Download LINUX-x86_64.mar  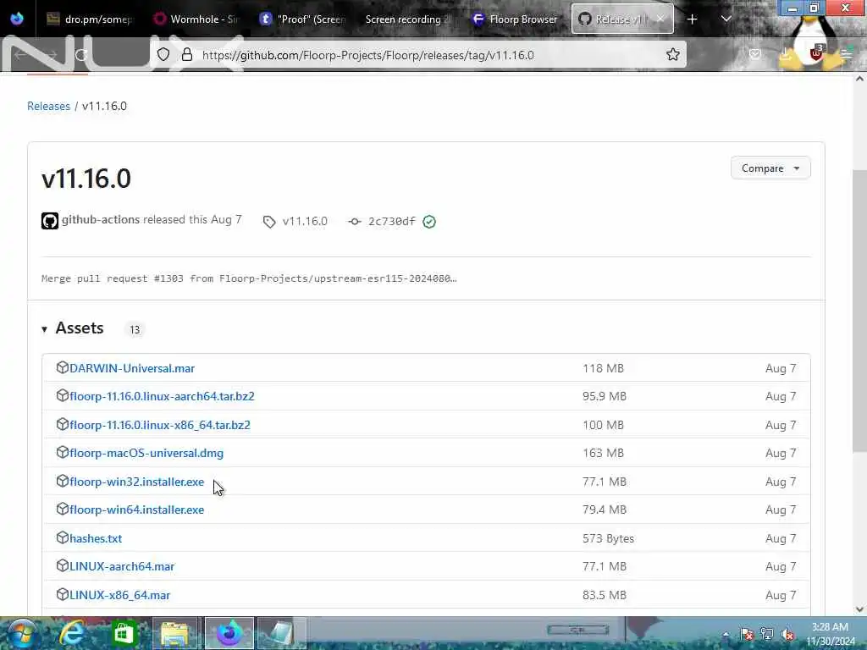pyautogui.click(x=119, y=595)
